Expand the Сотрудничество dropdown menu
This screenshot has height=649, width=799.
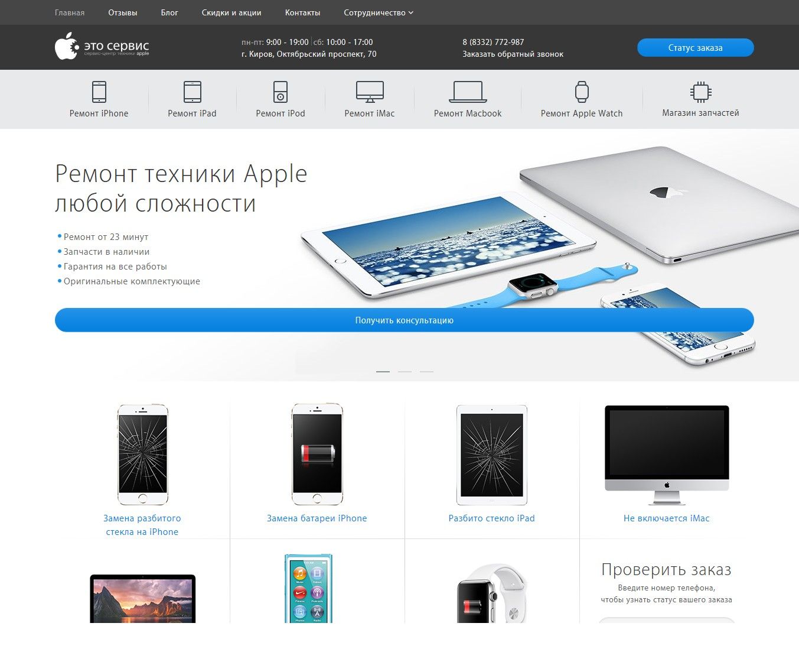click(x=379, y=12)
